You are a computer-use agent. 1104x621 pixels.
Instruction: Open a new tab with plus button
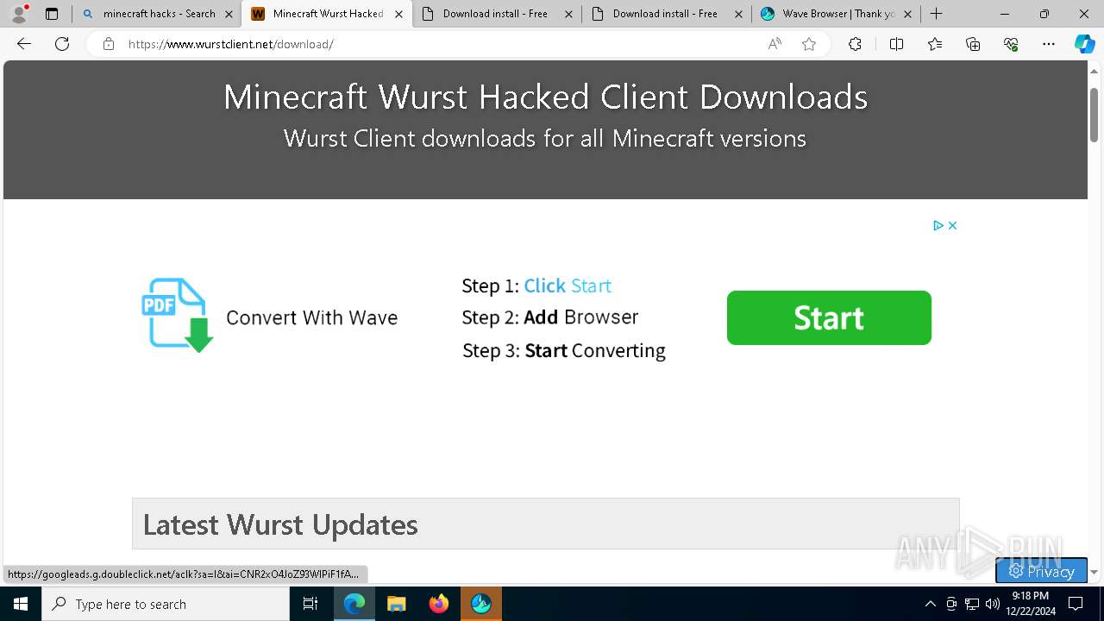(936, 14)
